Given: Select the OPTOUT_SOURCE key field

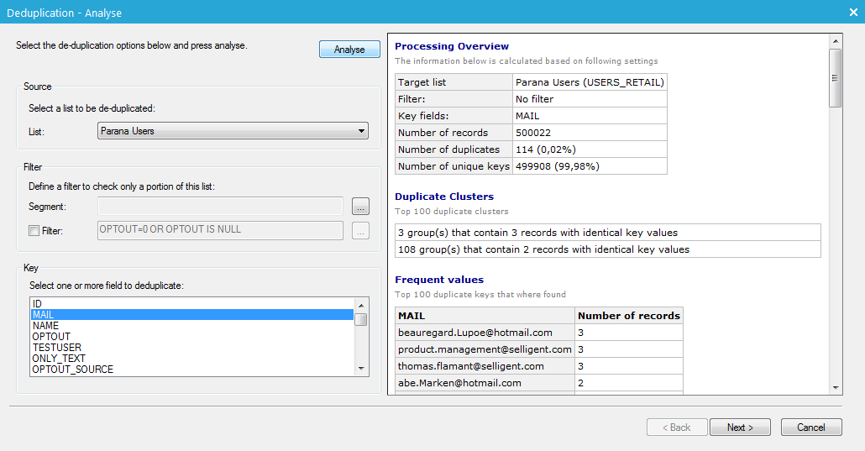Looking at the screenshot, I should click(72, 370).
